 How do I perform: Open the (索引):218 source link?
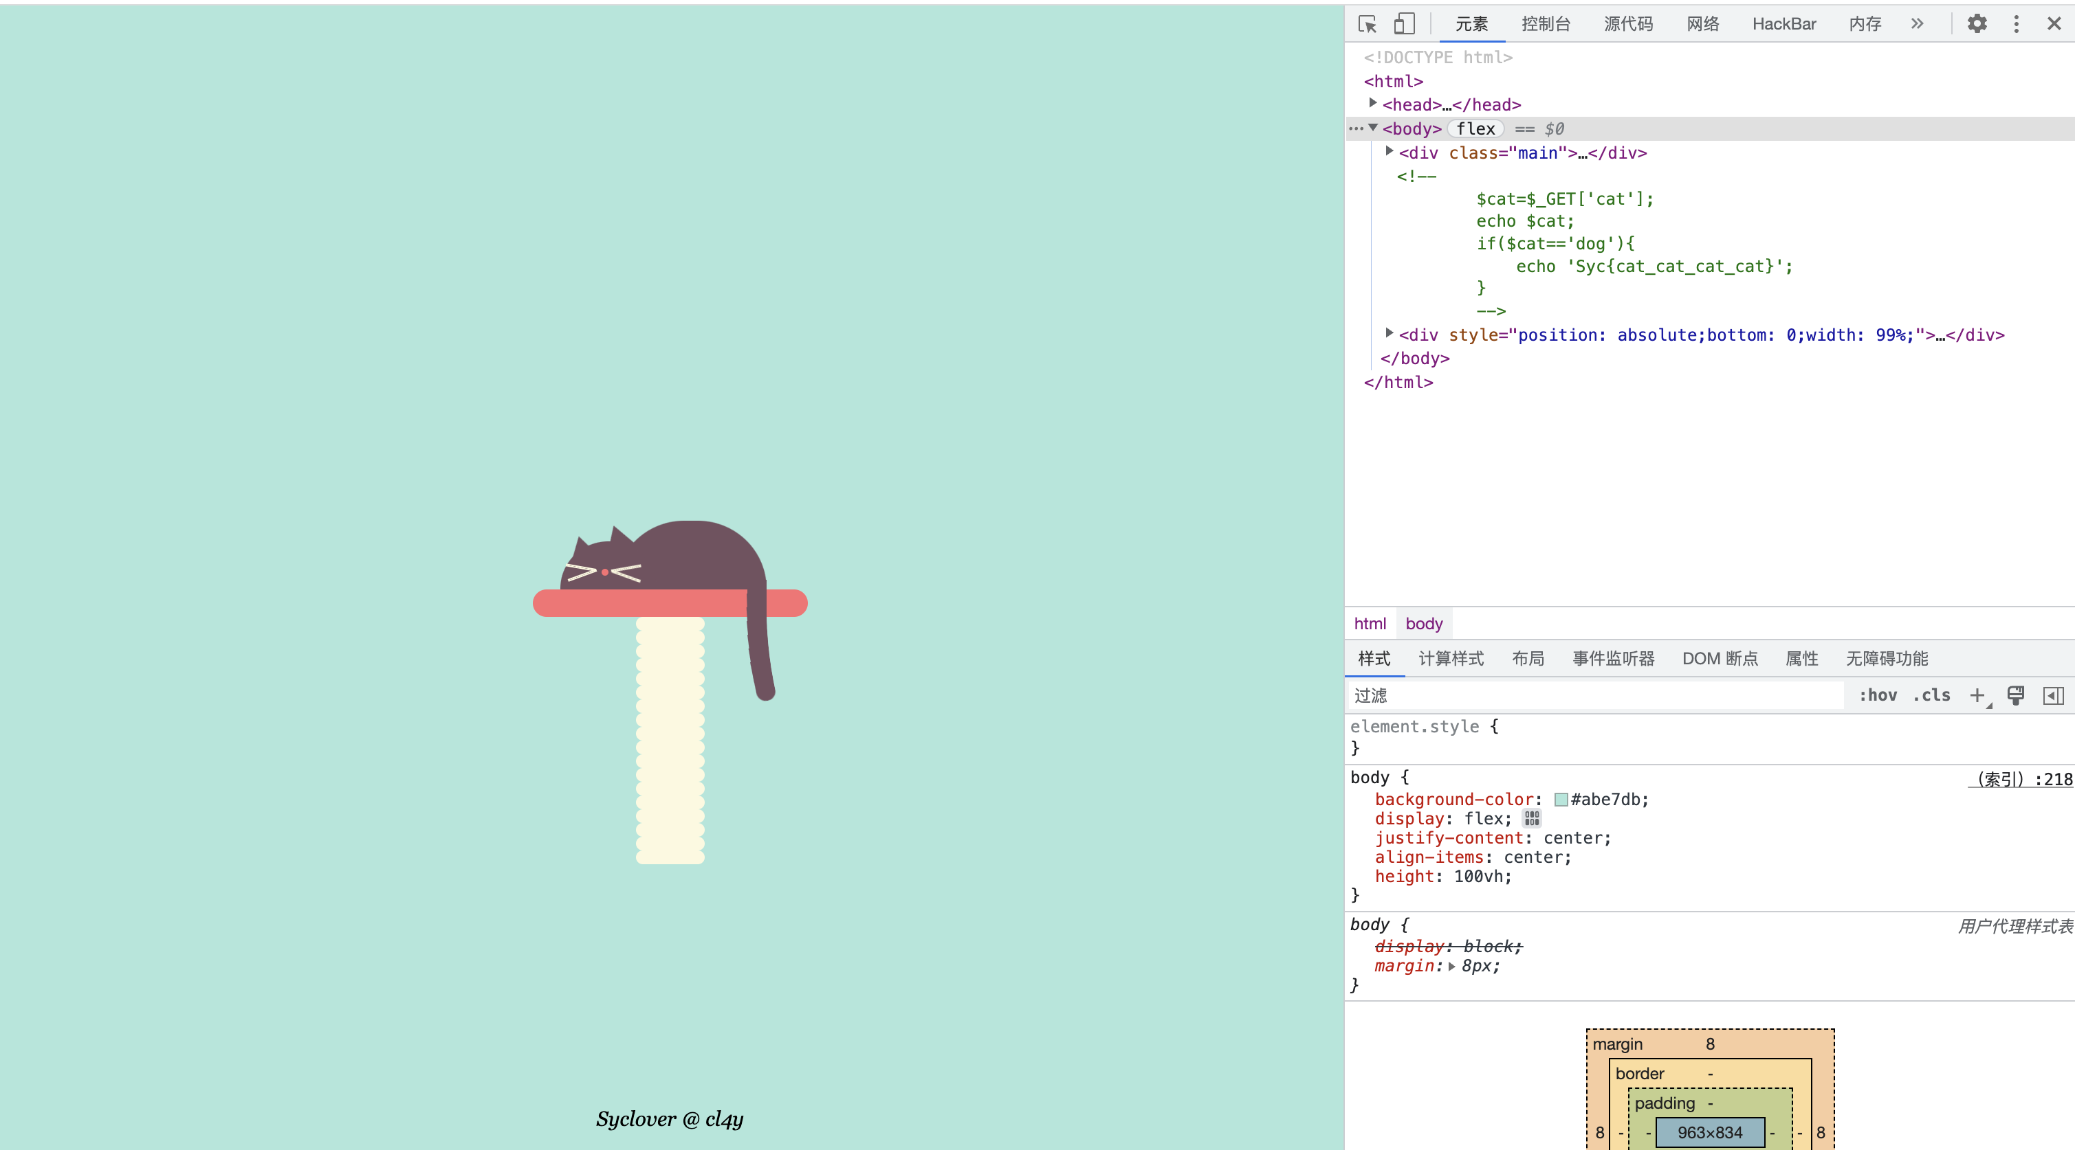click(x=2020, y=779)
